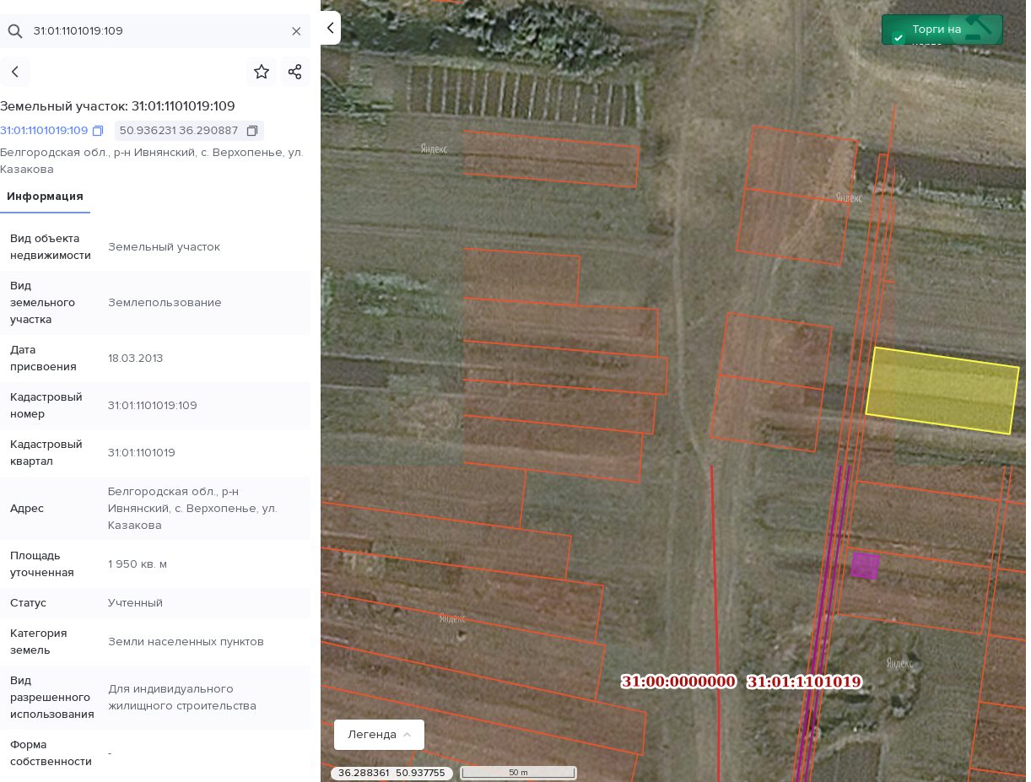Share this land plot
Image resolution: width=1031 pixels, height=782 pixels.
click(294, 72)
